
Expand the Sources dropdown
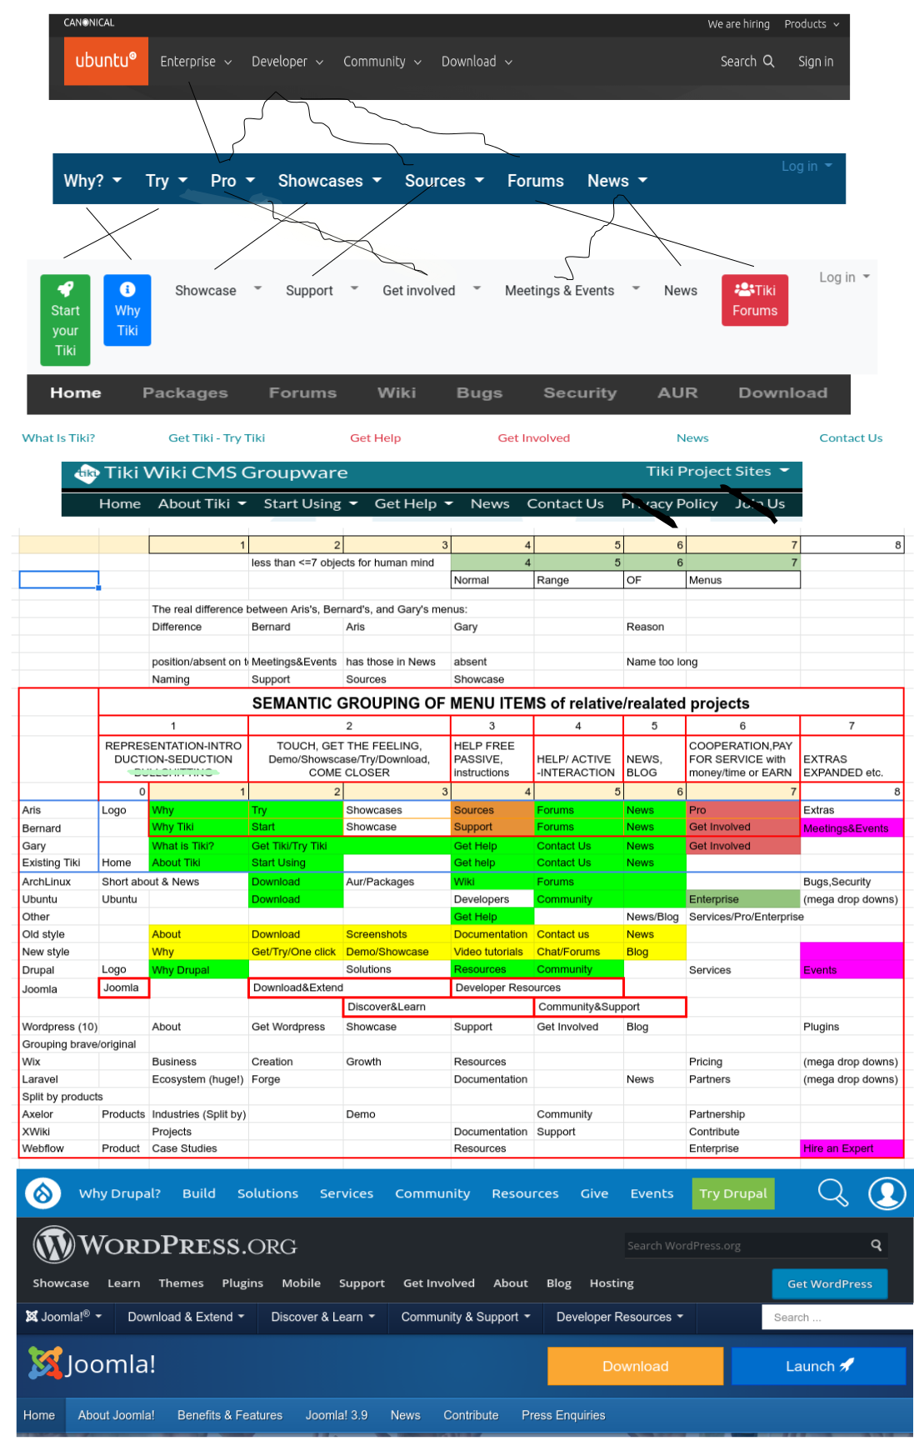click(444, 181)
